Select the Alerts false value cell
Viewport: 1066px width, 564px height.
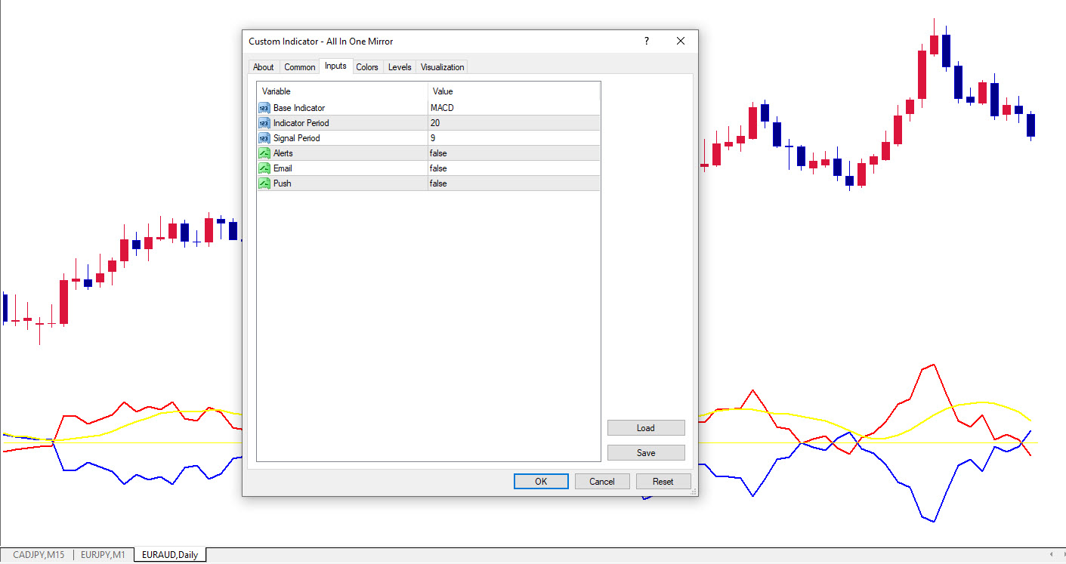[x=514, y=153]
